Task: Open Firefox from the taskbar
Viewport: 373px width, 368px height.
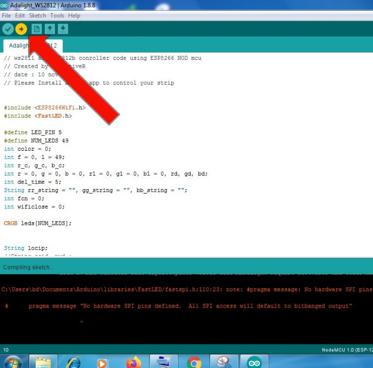Action: [x=133, y=362]
